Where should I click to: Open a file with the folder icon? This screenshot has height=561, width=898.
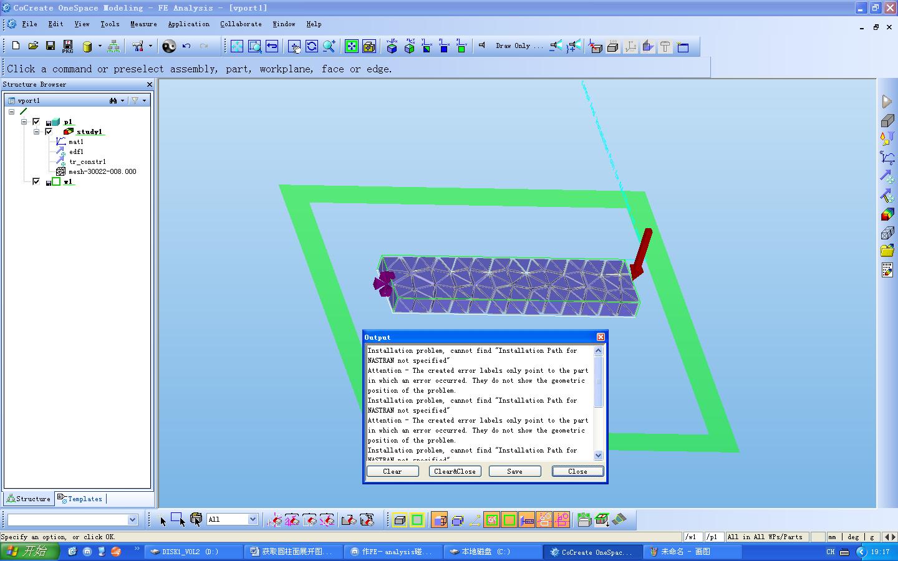(33, 46)
